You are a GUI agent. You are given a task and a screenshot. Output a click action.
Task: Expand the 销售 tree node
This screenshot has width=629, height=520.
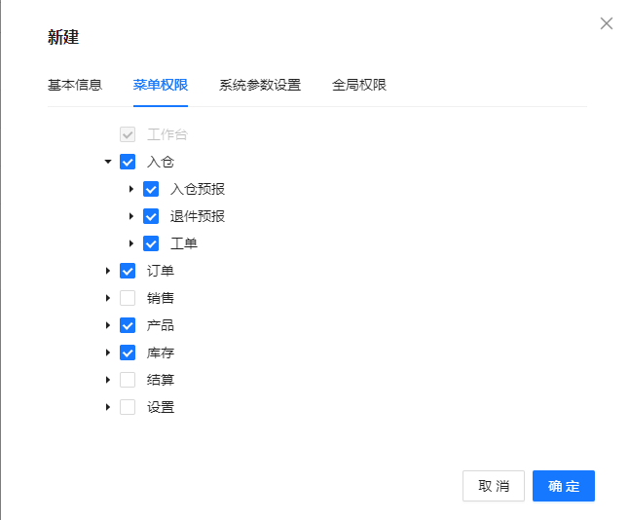pyautogui.click(x=108, y=298)
